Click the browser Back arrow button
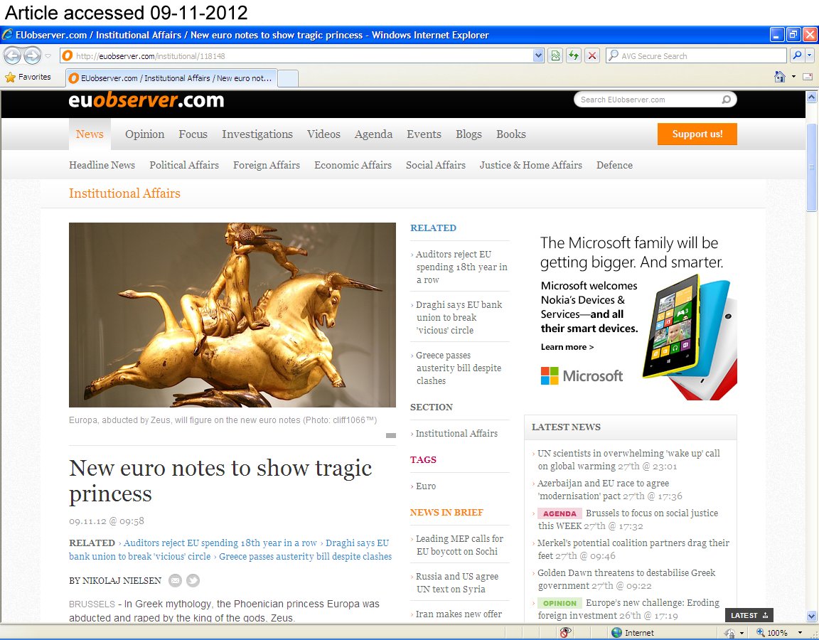The width and height of the screenshot is (819, 640). click(x=12, y=55)
